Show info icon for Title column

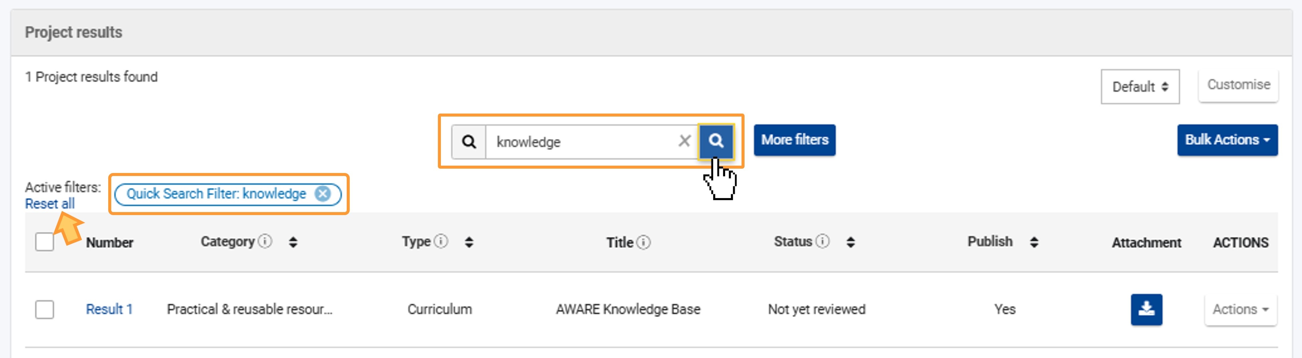pyautogui.click(x=643, y=243)
